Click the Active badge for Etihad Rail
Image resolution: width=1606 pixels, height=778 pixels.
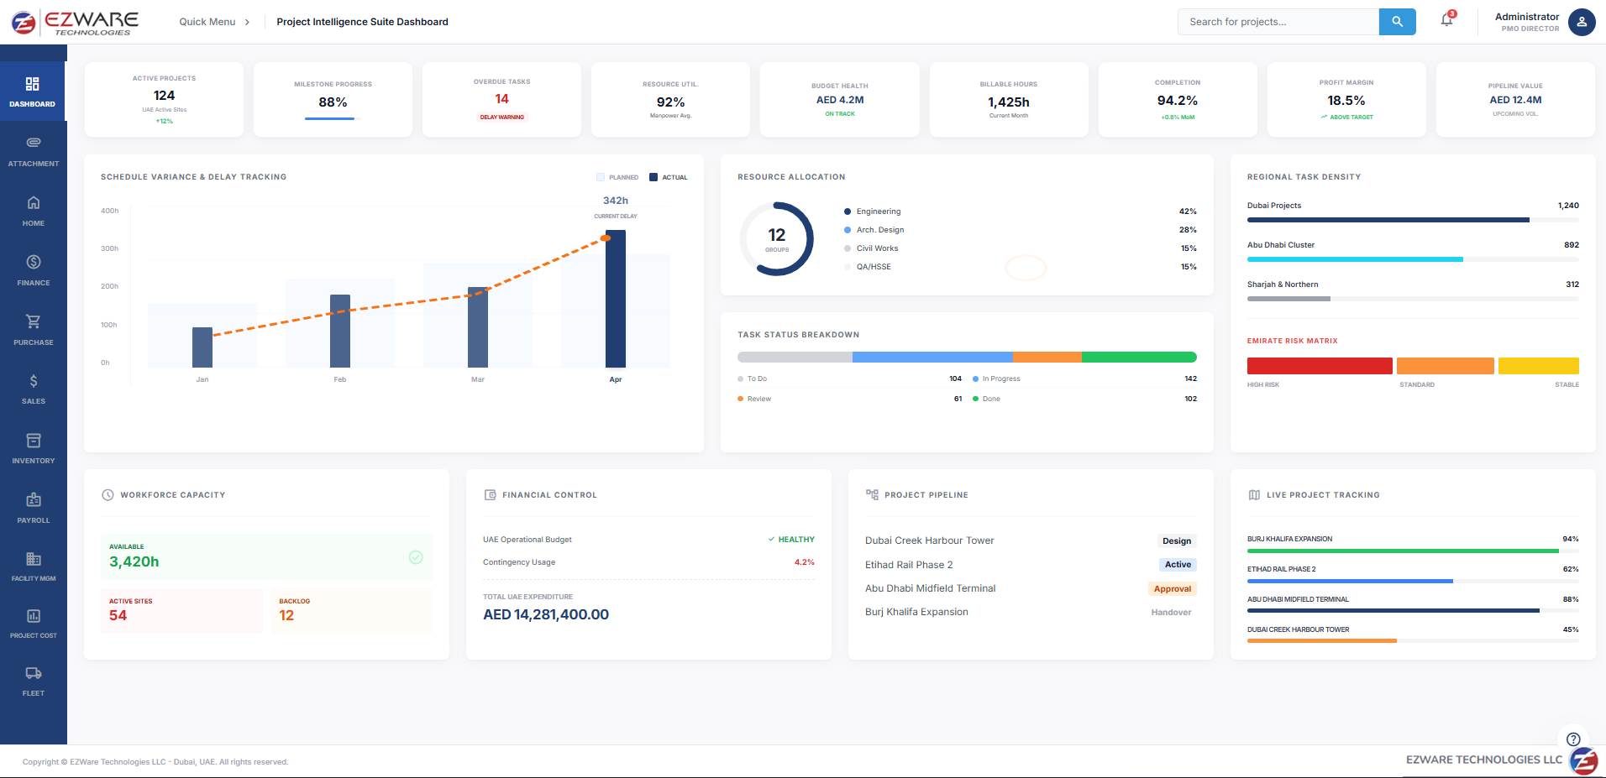pos(1178,565)
